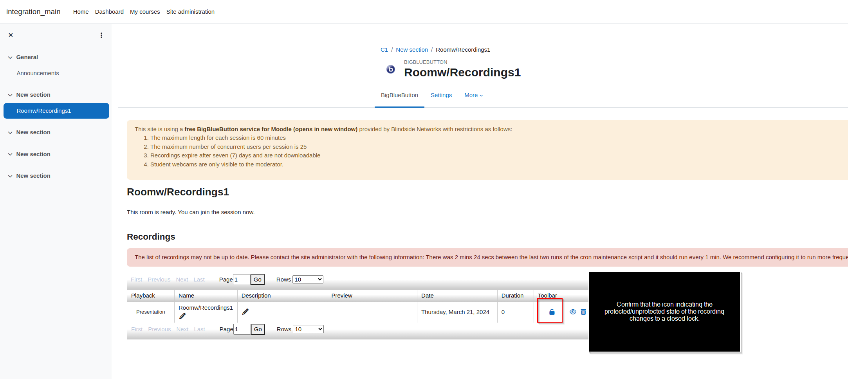Click the Recordings heading
This screenshot has width=848, height=379.
[x=151, y=237]
